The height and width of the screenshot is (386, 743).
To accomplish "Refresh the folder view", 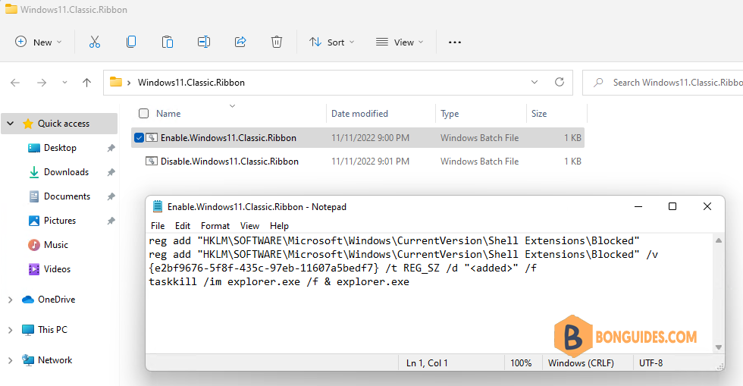I will click(560, 82).
